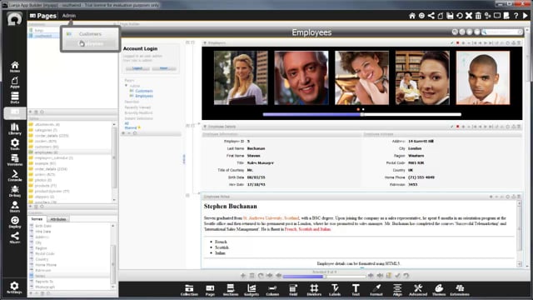This screenshot has width=533, height=300.
Task: Select the grey-haired man employee photo
Action: pyautogui.click(x=301, y=77)
